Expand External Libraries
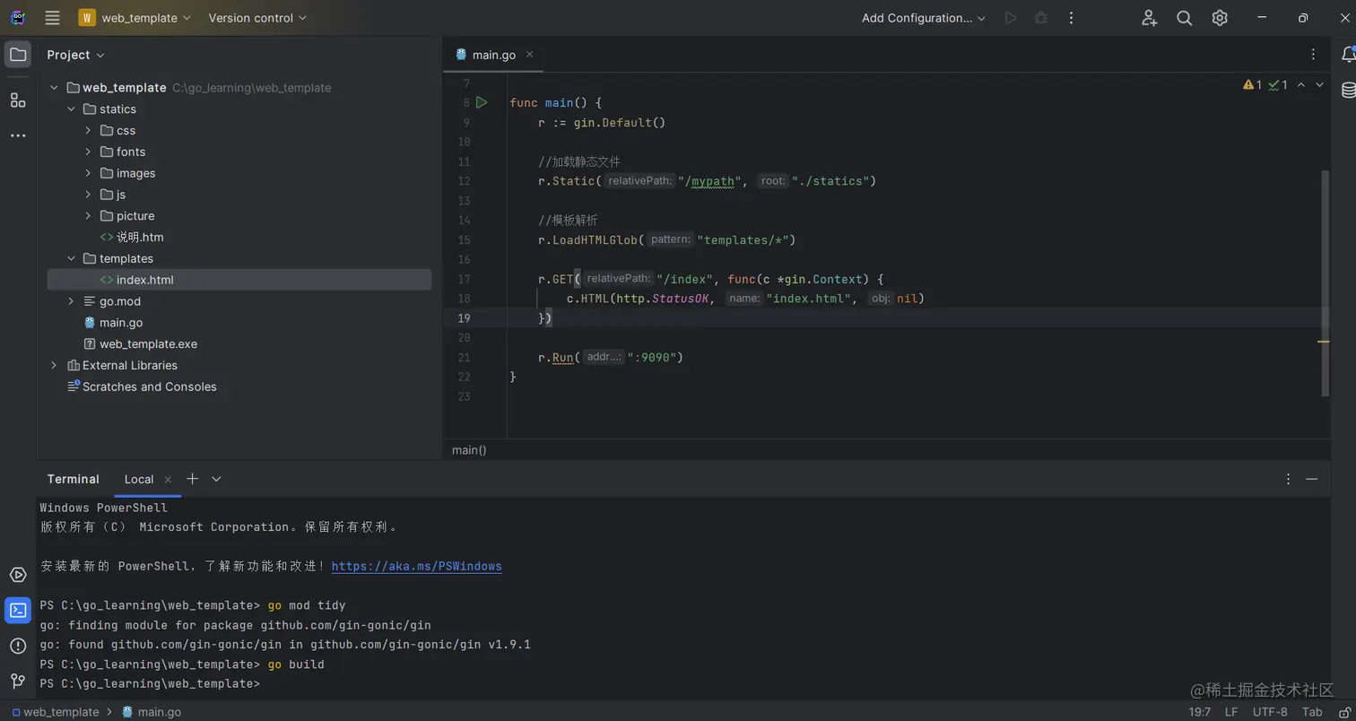This screenshot has height=721, width=1356. click(54, 365)
